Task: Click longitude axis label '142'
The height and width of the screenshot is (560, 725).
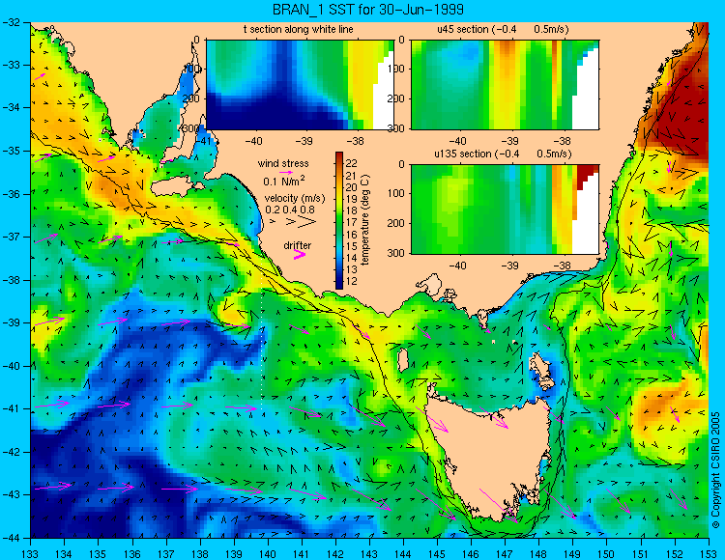Action: [335, 553]
